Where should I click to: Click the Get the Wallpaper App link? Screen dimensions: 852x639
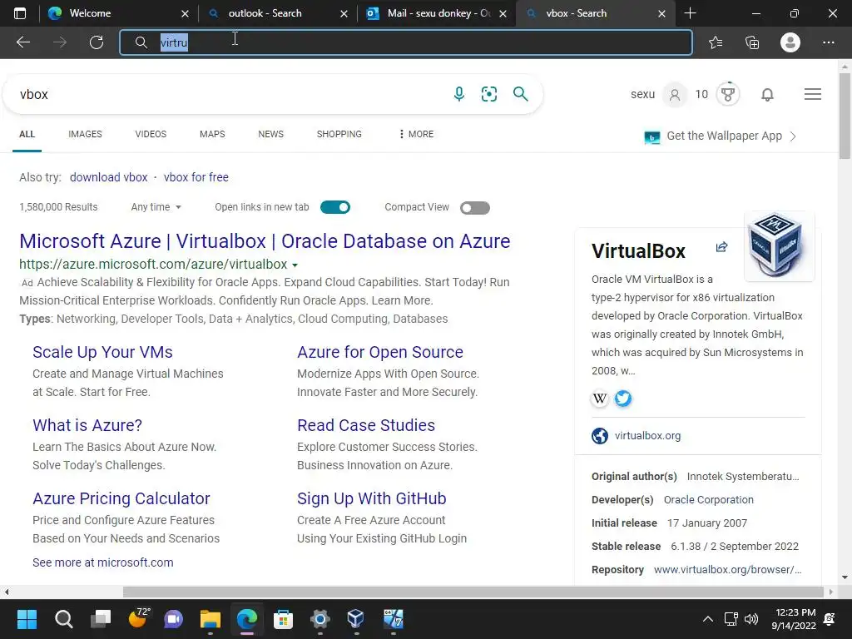pos(724,136)
